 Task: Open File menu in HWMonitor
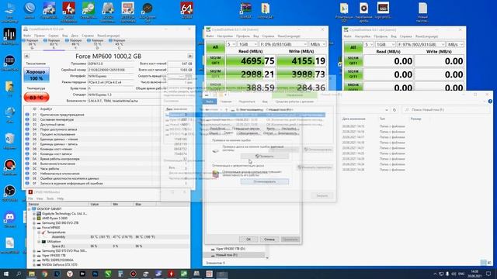31,198
